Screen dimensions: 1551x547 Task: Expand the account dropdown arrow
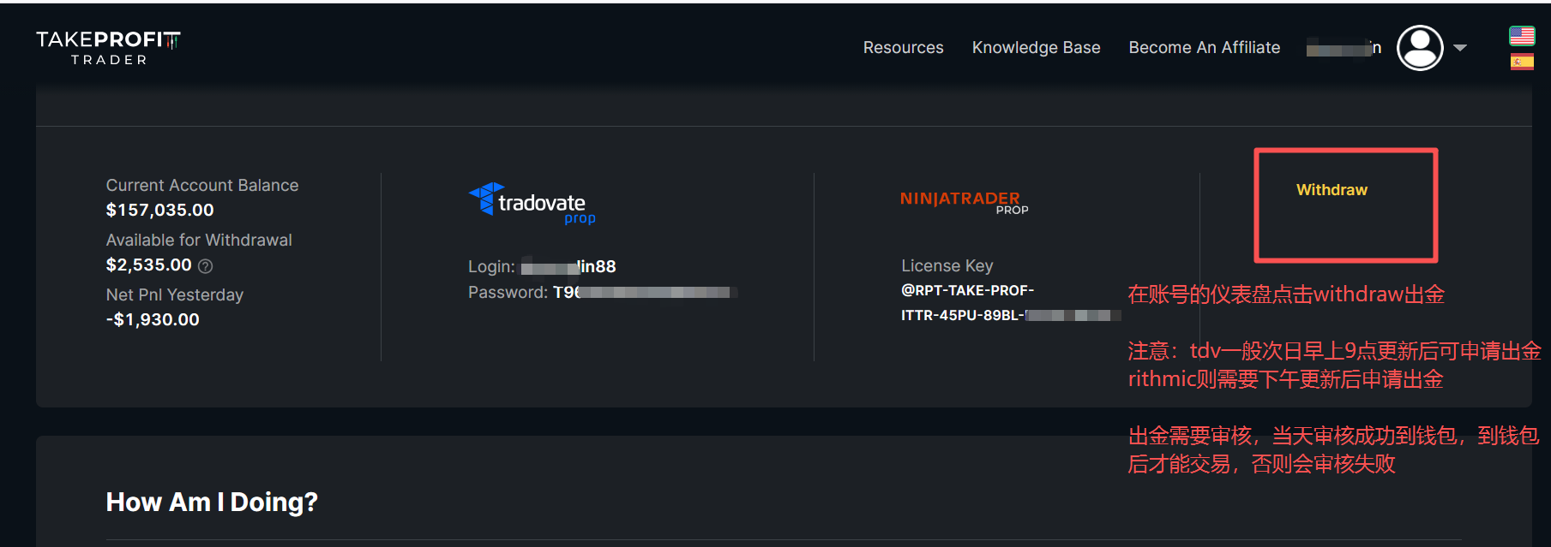1460,48
